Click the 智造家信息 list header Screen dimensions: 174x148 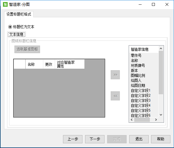pos(144,49)
